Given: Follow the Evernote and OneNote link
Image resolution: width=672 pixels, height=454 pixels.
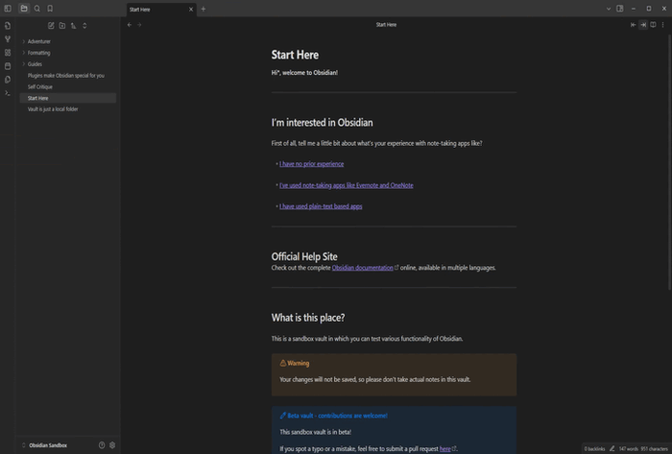Looking at the screenshot, I should click(347, 185).
